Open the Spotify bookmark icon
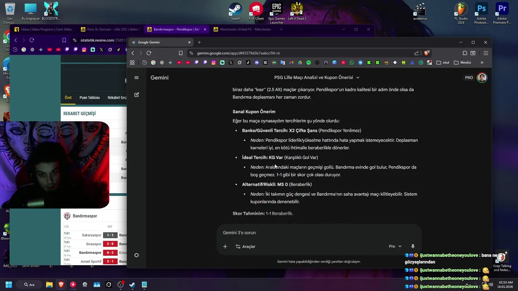Viewport: 518px width, 291px height. [x=308, y=63]
